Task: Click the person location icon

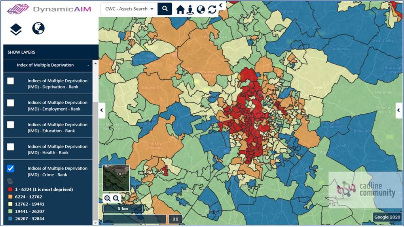Action: [190, 9]
